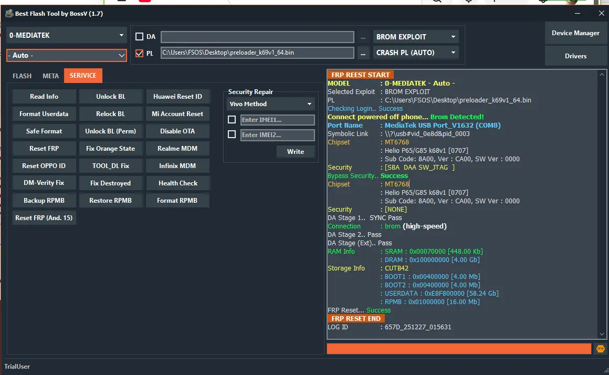This screenshot has height=375, width=609.
Task: Open Device Manager button
Action: [x=575, y=33]
